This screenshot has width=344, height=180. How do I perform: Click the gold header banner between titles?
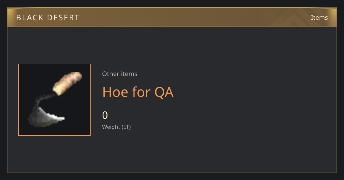pos(195,17)
